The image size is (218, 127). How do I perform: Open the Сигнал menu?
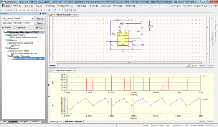105,6
